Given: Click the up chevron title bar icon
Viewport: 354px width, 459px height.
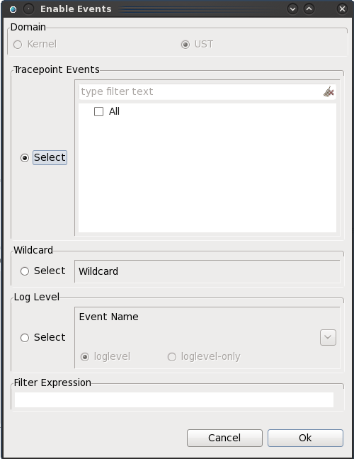Looking at the screenshot, I should (x=309, y=8).
